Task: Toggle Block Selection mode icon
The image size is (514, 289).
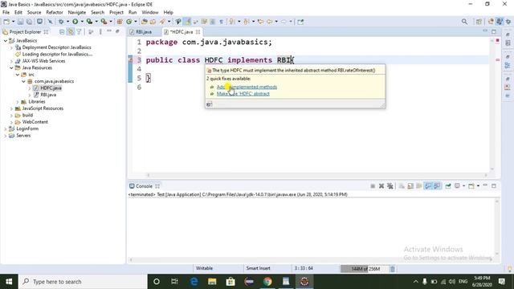Action: coord(212,22)
